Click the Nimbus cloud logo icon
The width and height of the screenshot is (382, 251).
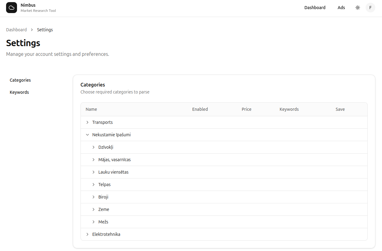click(x=12, y=8)
